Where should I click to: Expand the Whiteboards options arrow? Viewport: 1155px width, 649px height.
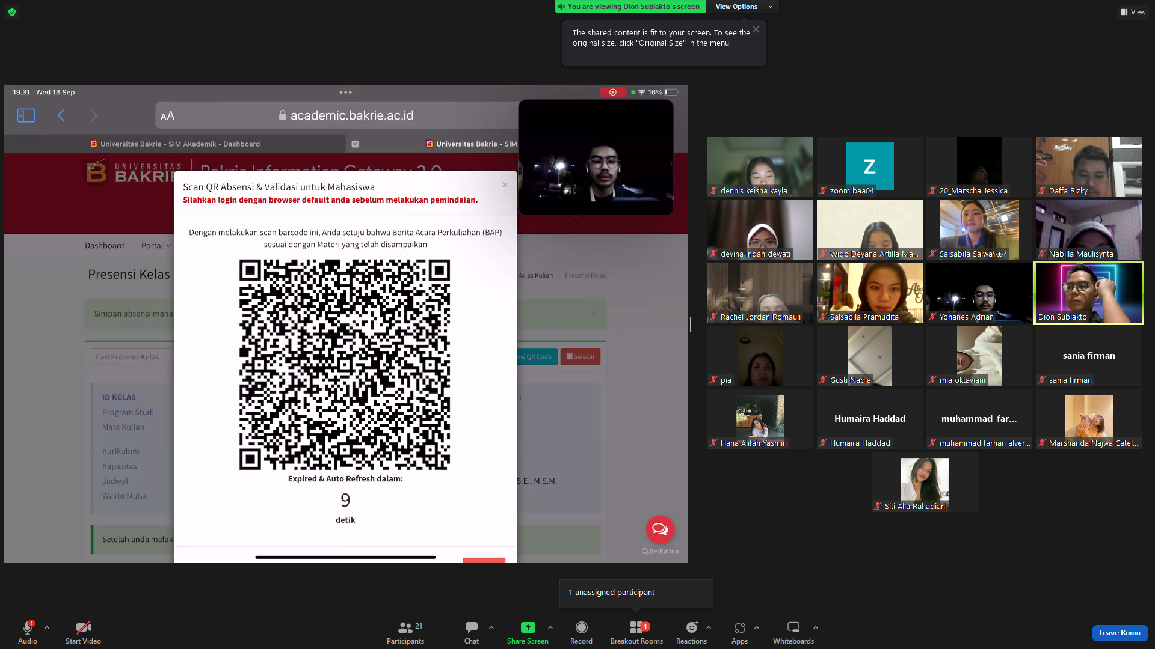pos(816,627)
